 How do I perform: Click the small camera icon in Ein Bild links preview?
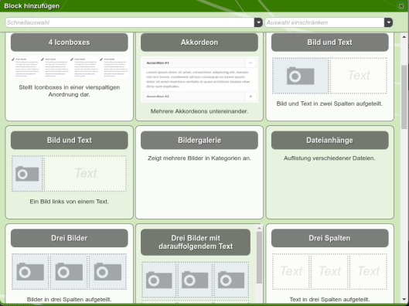click(27, 174)
